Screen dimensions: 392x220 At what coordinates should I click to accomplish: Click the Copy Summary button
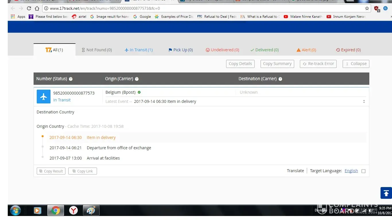point(277,64)
